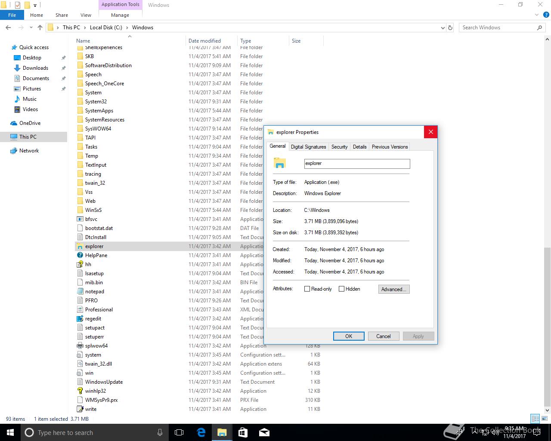The height and width of the screenshot is (441, 551).
Task: Open Quick Access Toolbar customize dropdown
Action: 35,5
